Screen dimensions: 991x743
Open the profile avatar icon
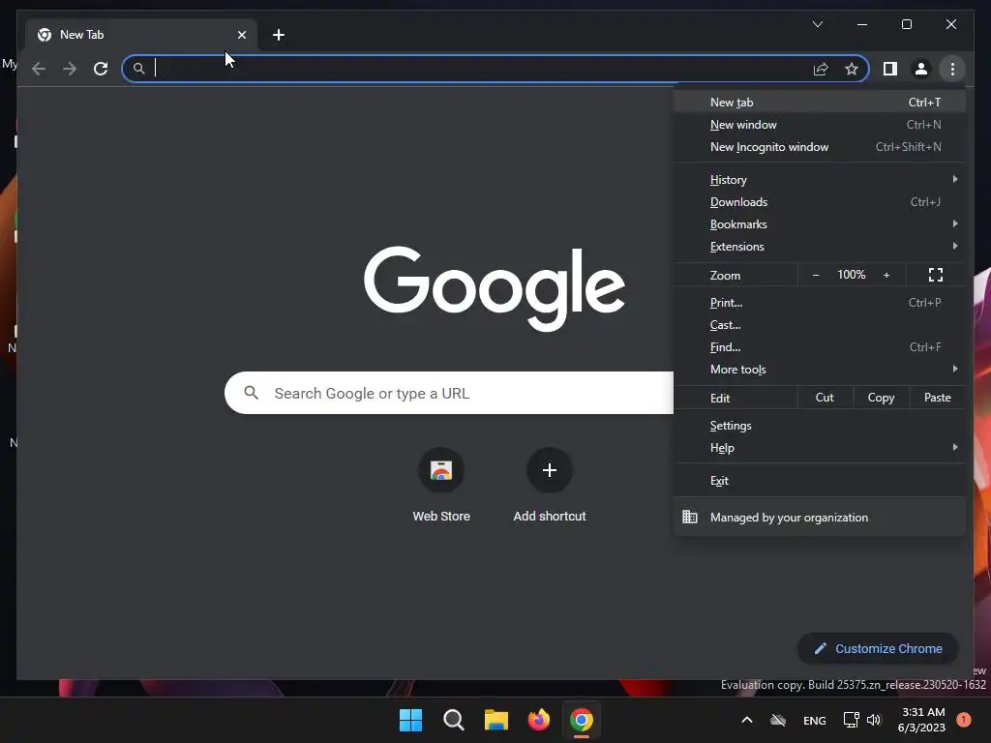point(921,69)
